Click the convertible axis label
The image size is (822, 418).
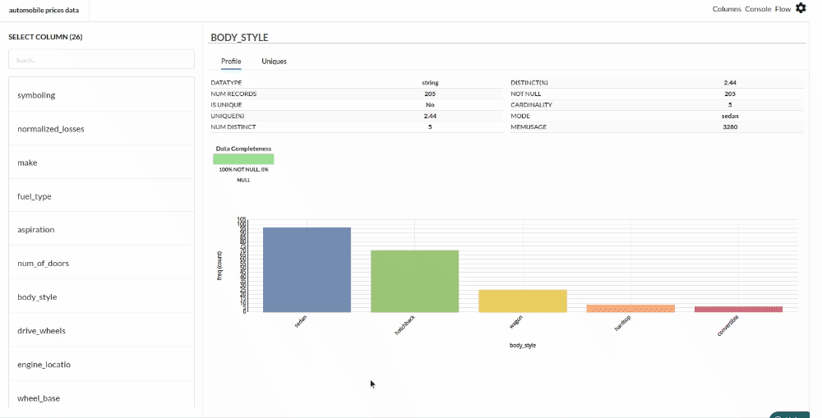pos(727,325)
